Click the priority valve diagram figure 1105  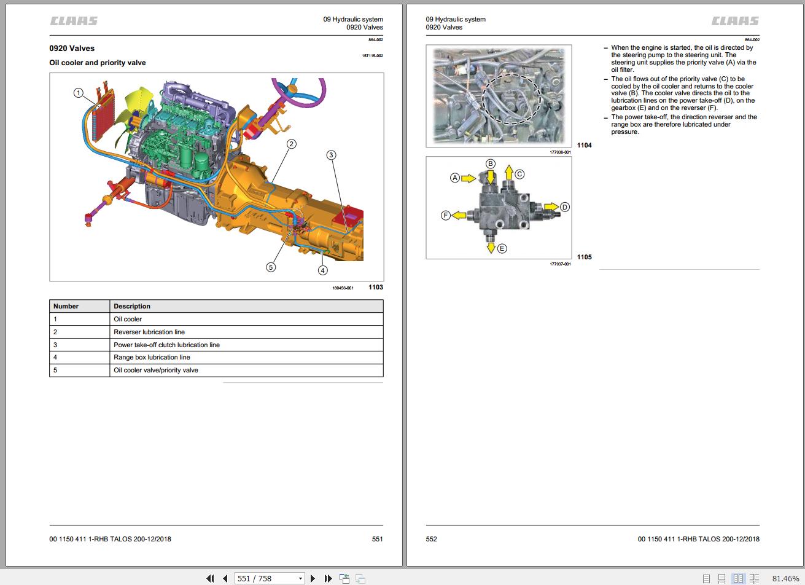[x=498, y=208]
